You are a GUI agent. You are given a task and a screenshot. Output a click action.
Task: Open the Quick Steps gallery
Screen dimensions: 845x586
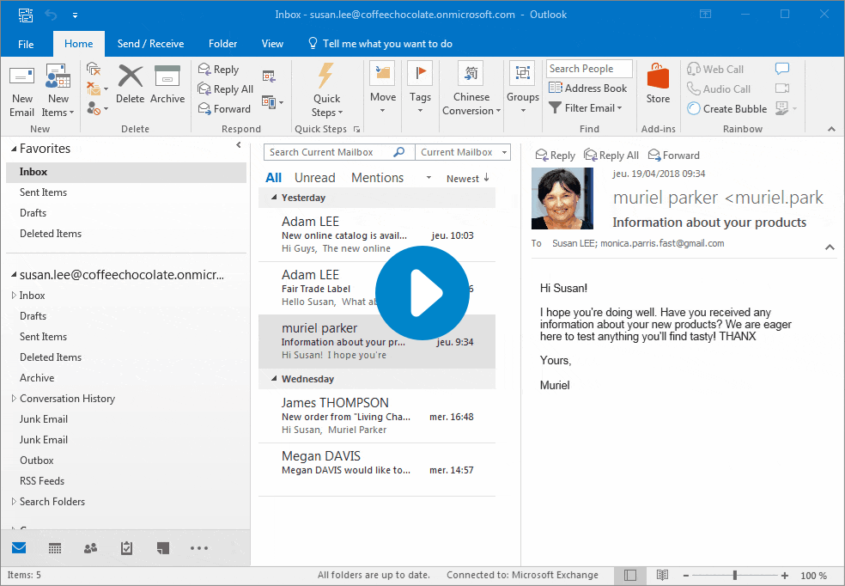[x=326, y=90]
